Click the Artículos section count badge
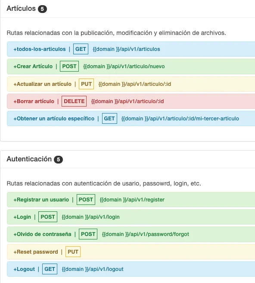The height and width of the screenshot is (283, 255). pyautogui.click(x=42, y=9)
